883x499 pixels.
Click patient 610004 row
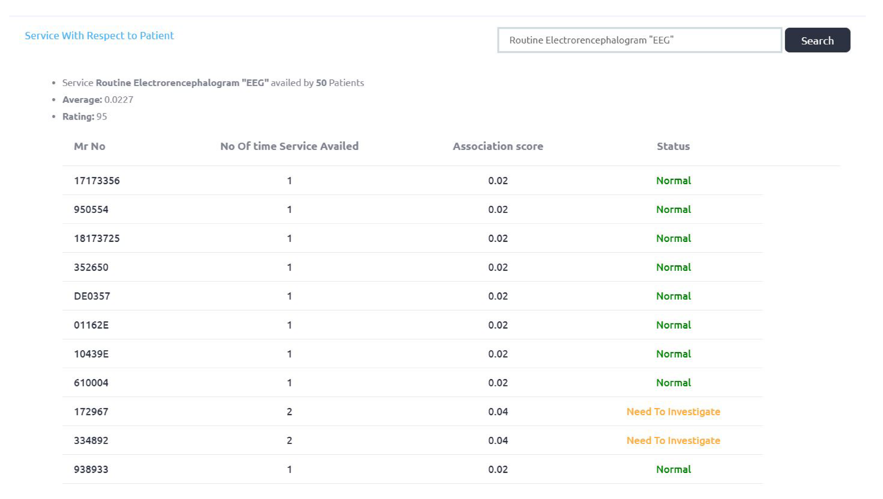(x=91, y=383)
